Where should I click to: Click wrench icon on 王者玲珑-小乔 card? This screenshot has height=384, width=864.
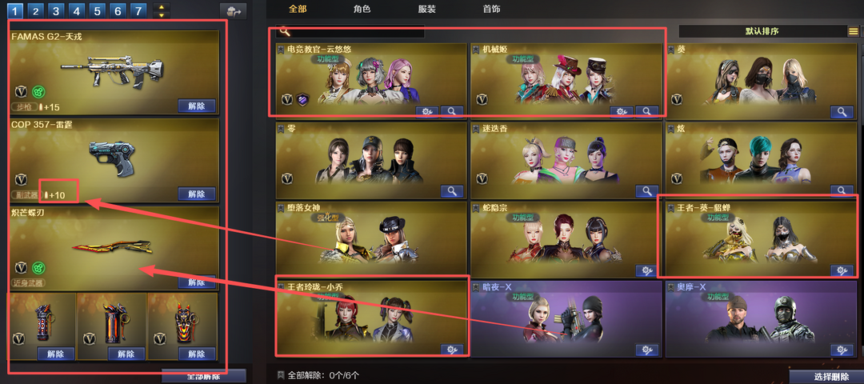(452, 350)
